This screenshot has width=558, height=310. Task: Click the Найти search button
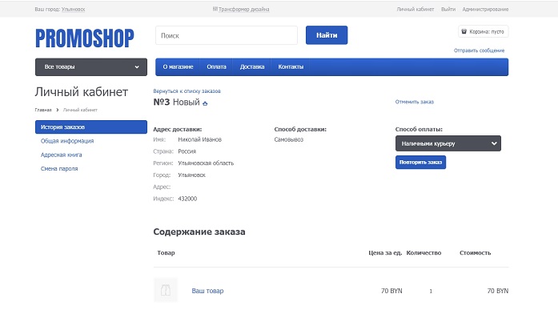(327, 35)
